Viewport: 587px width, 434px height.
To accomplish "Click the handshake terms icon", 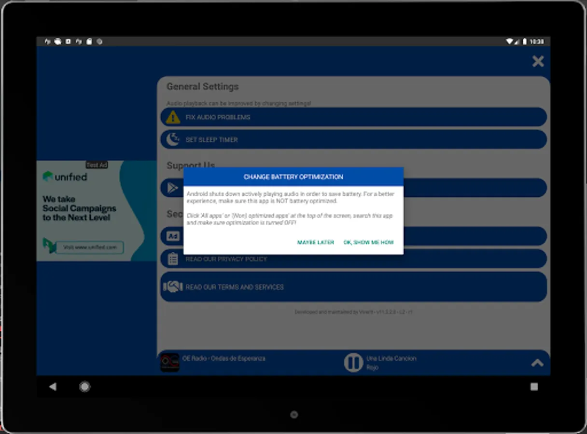I will click(x=172, y=286).
